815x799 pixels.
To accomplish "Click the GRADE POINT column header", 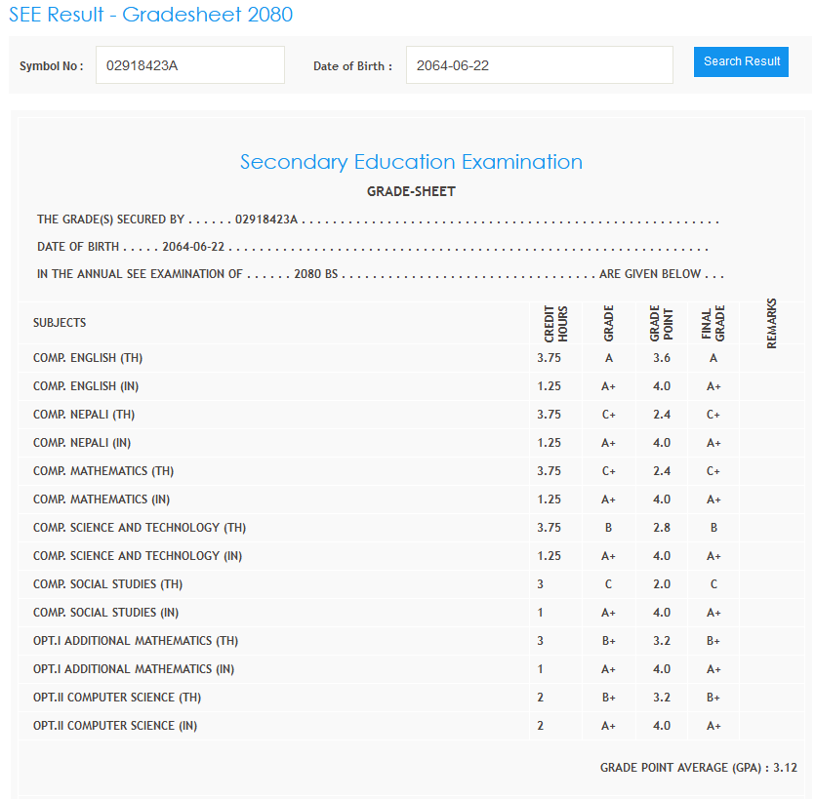I will 662,324.
